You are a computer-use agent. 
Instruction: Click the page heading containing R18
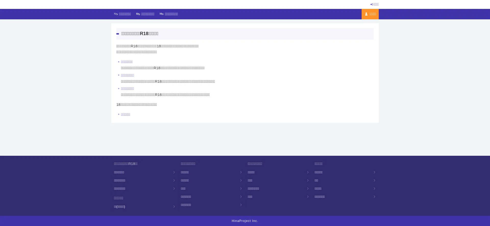click(x=140, y=34)
